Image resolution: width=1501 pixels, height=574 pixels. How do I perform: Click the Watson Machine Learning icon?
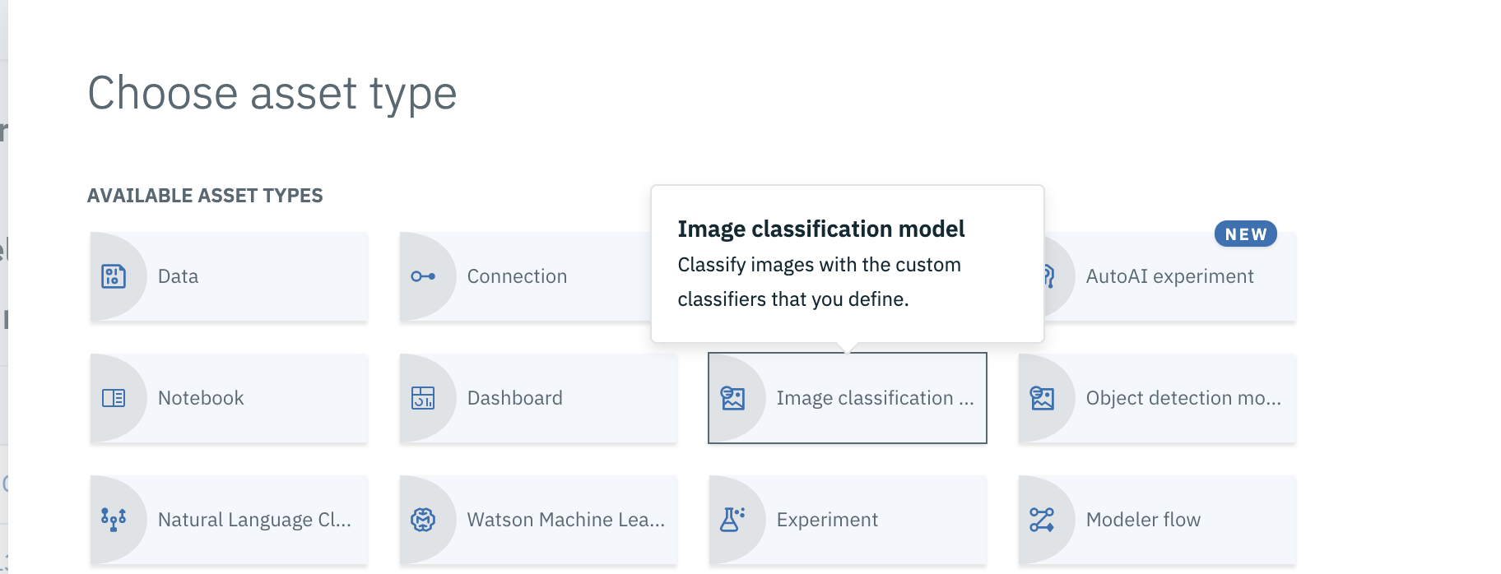[x=423, y=520]
